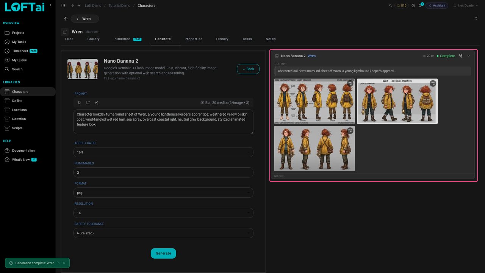Screen dimensions: 485x273
Task: Follow the Wren link in the result card
Action: click(x=311, y=56)
